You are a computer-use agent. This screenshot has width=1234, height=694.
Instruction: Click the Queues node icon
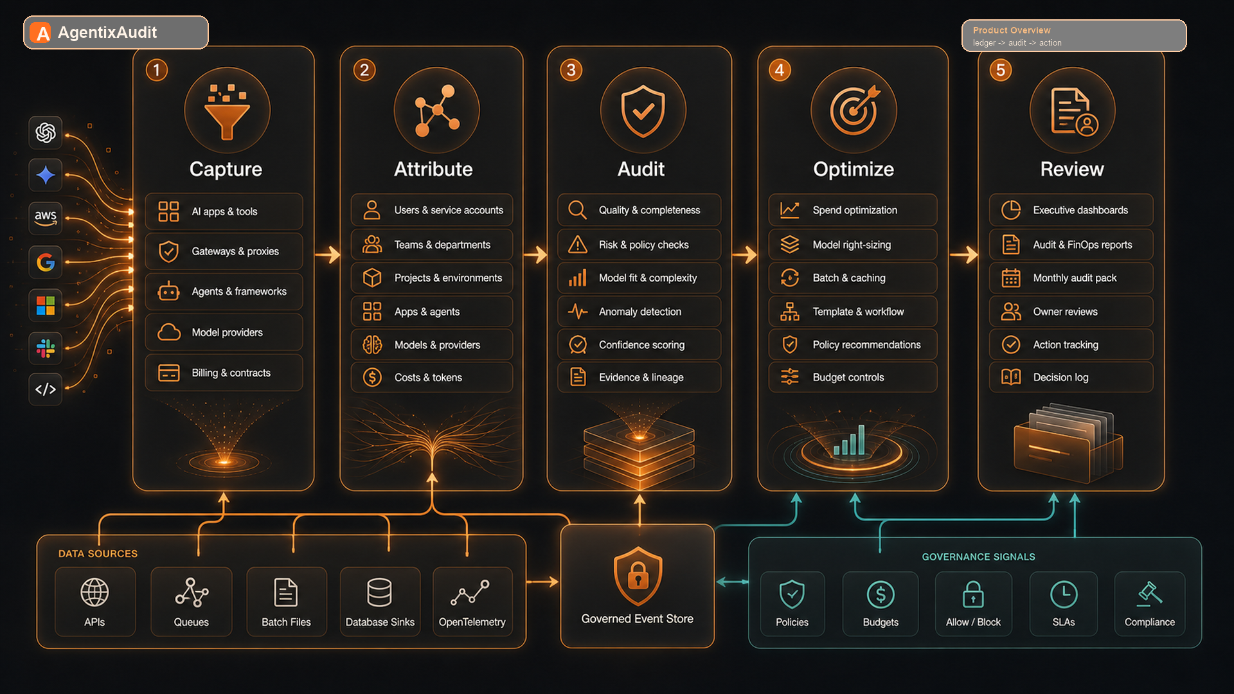192,592
